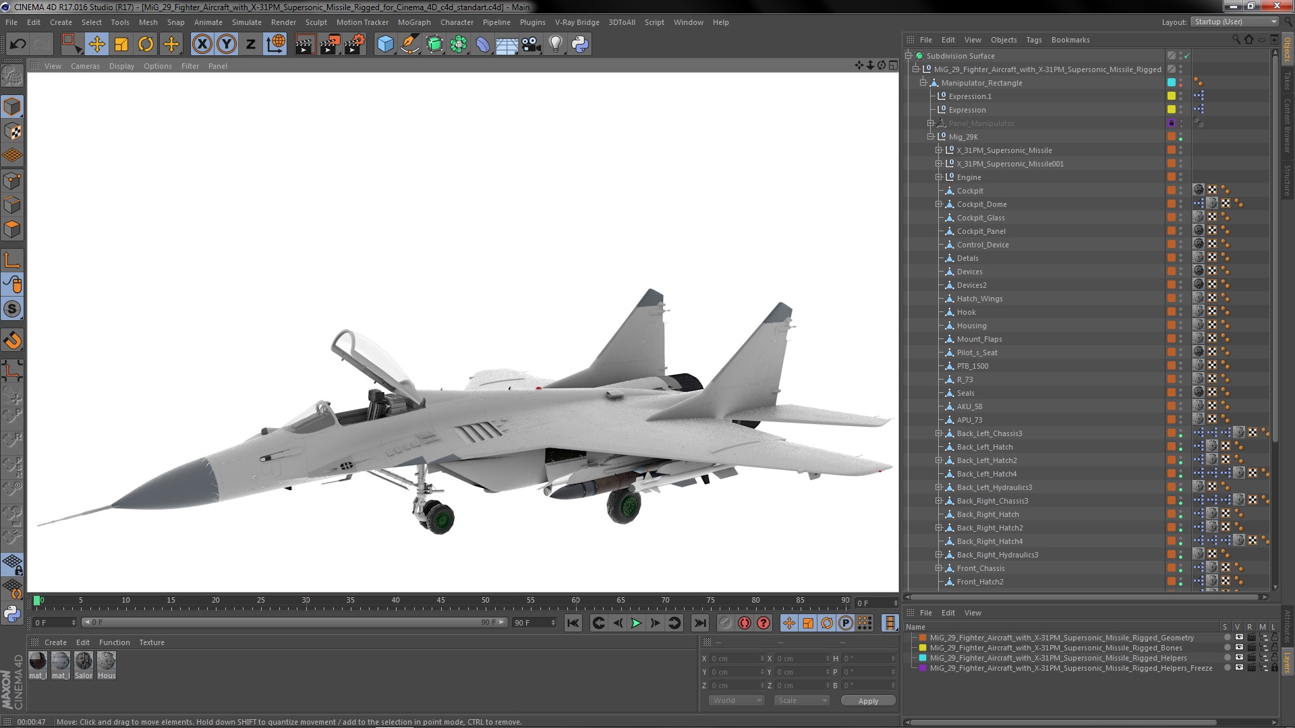This screenshot has width=1295, height=728.
Task: Activate the Move tool
Action: (97, 44)
